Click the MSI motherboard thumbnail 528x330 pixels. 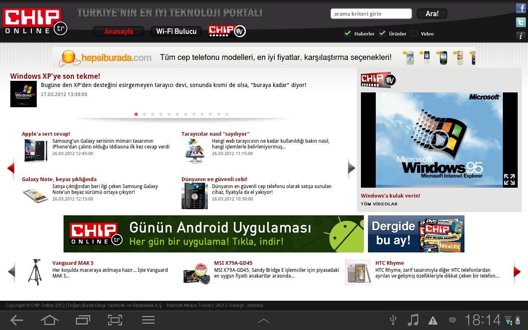pos(197,272)
